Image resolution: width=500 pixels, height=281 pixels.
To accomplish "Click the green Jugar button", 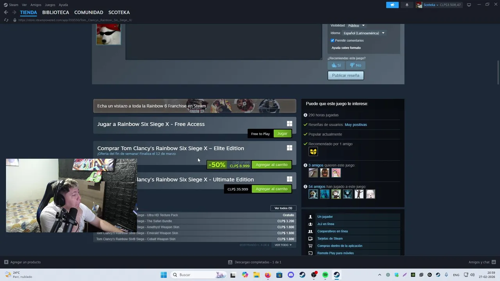I will coord(282,133).
